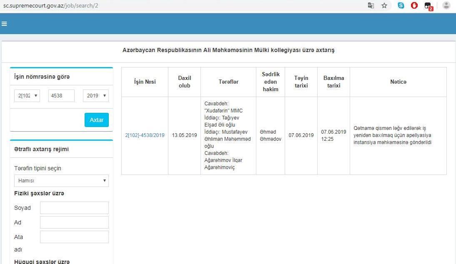The height and width of the screenshot is (264, 456).
Task: Click the red ad blocker extension icon
Action: point(414,6)
